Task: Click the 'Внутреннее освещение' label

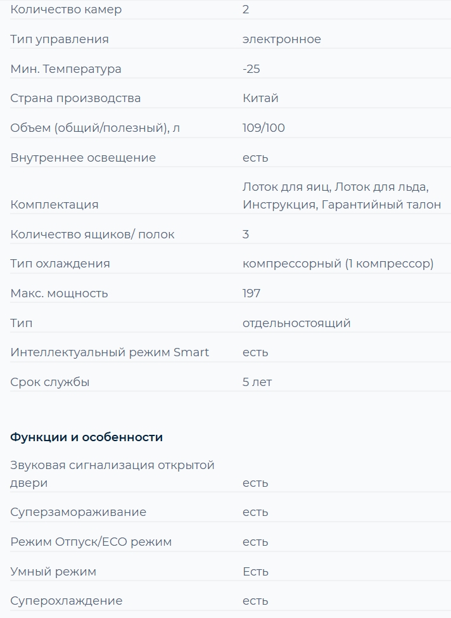Action: [x=83, y=158]
